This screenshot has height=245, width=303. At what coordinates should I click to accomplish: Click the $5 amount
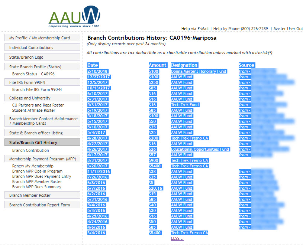pyautogui.click(x=151, y=183)
